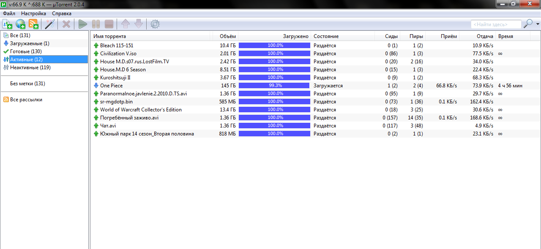541x249 pixels.
Task: Click the Kuroshitsuji II seeding arrow icon
Action: [x=96, y=77]
